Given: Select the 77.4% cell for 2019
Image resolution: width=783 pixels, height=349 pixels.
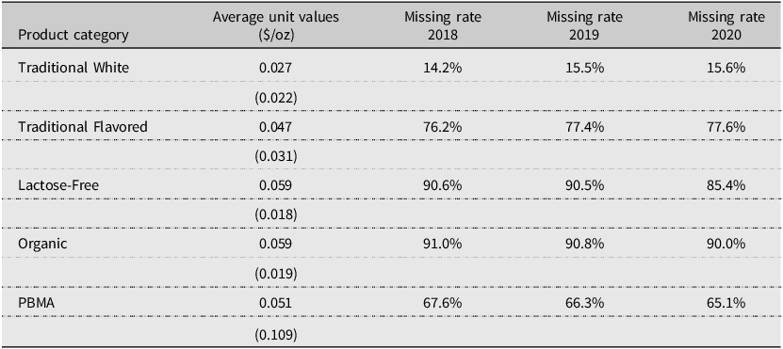Looking at the screenshot, I should (x=585, y=127).
